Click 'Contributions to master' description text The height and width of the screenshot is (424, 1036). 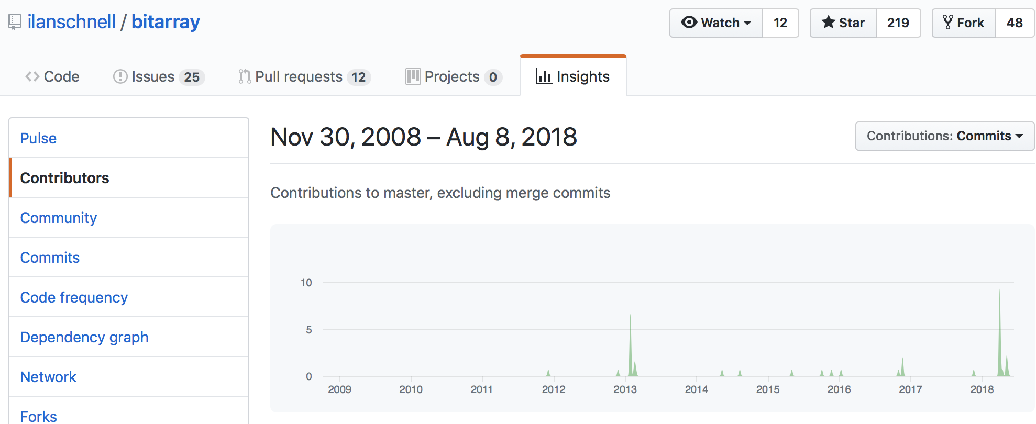[440, 193]
